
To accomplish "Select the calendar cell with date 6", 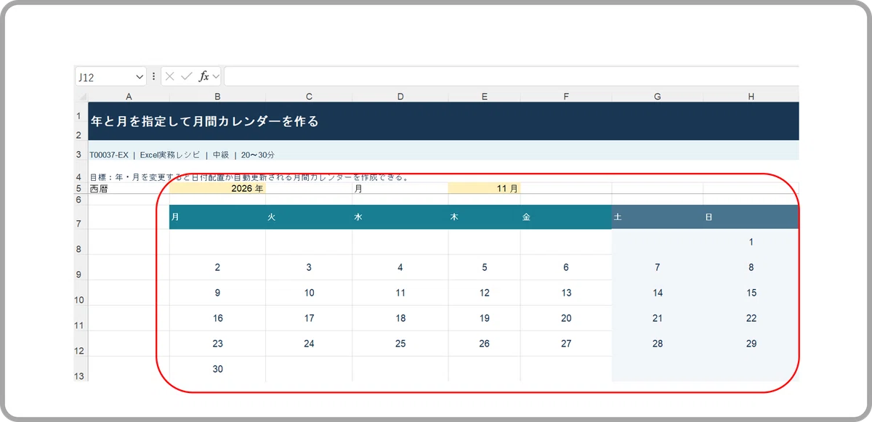I will pyautogui.click(x=566, y=267).
